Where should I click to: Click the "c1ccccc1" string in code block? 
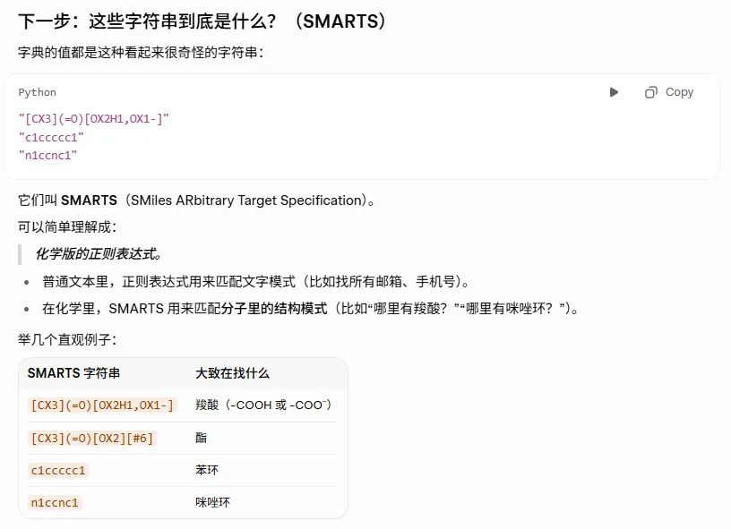(51, 137)
